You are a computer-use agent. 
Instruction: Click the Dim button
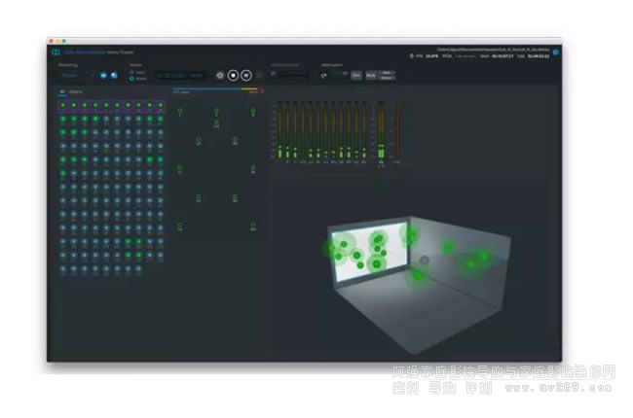click(355, 74)
